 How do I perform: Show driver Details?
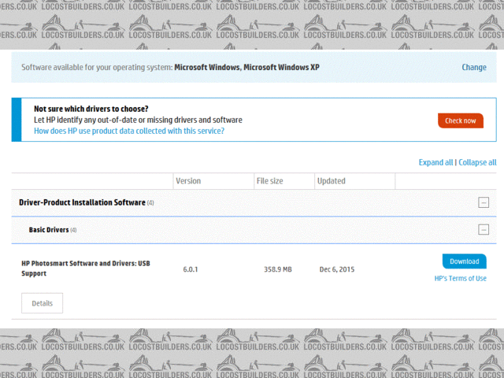point(42,303)
